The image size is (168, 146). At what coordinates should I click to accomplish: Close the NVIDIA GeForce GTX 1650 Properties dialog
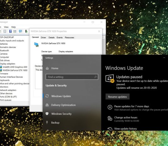click(99, 31)
